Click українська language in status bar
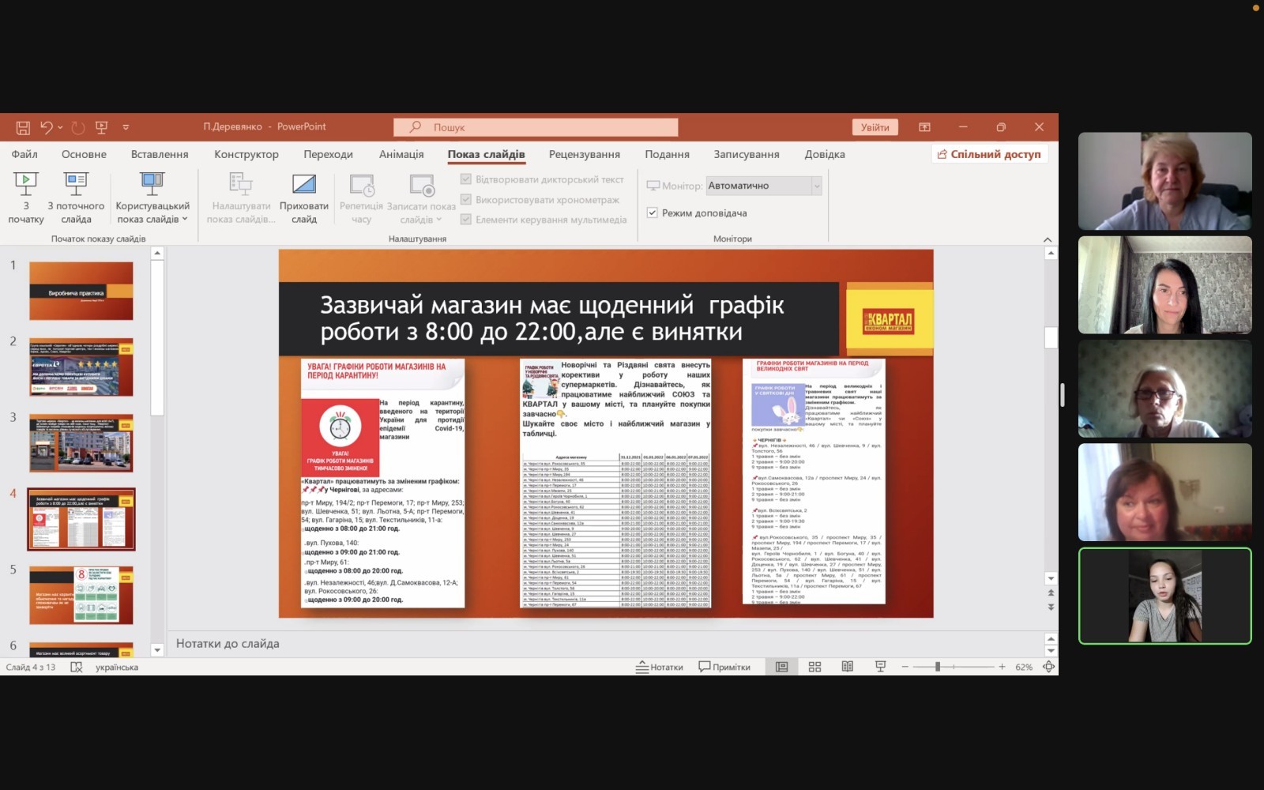 [x=117, y=667]
